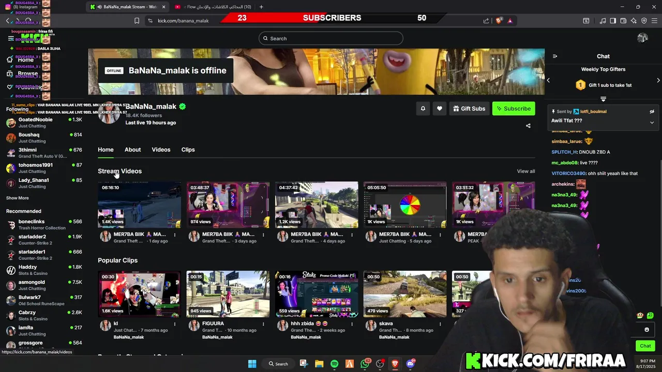
Task: Hide the pinned message using the crossed-eye icon
Action: (652, 112)
